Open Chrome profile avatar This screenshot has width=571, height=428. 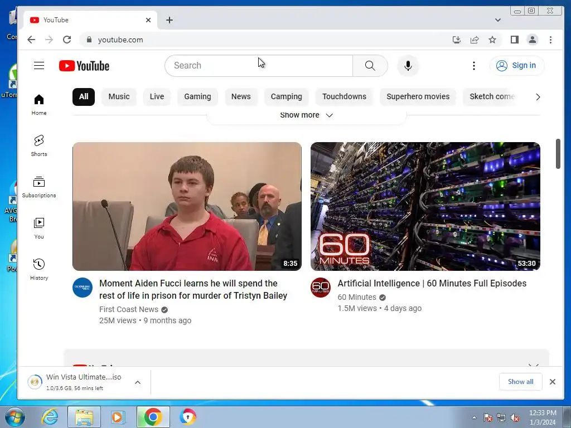533,40
